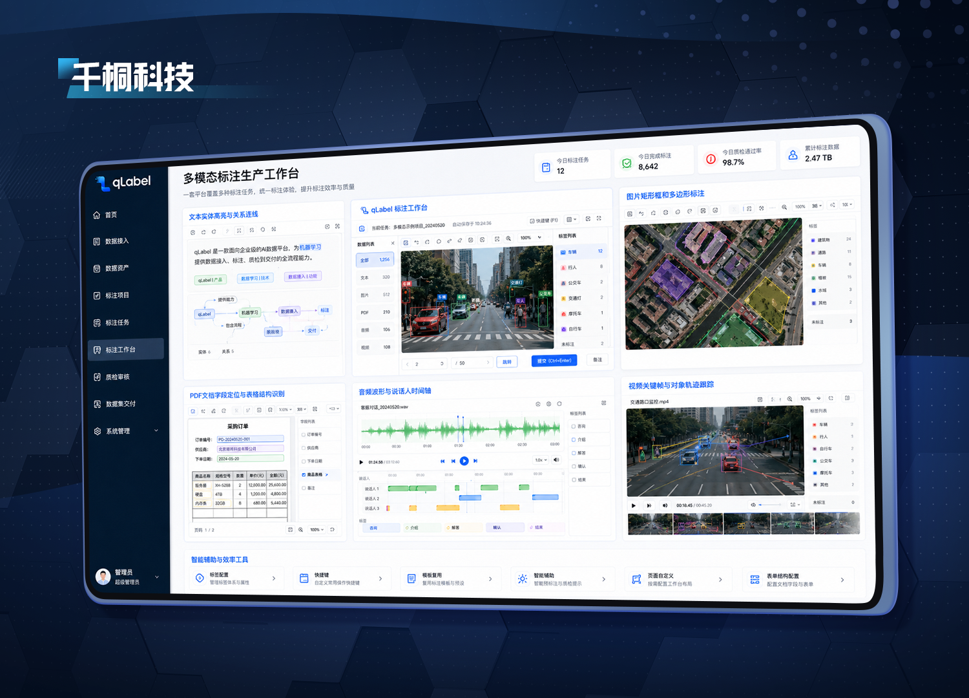Open 快捷键 (F1) shortcuts button
The height and width of the screenshot is (698, 969).
(x=543, y=220)
